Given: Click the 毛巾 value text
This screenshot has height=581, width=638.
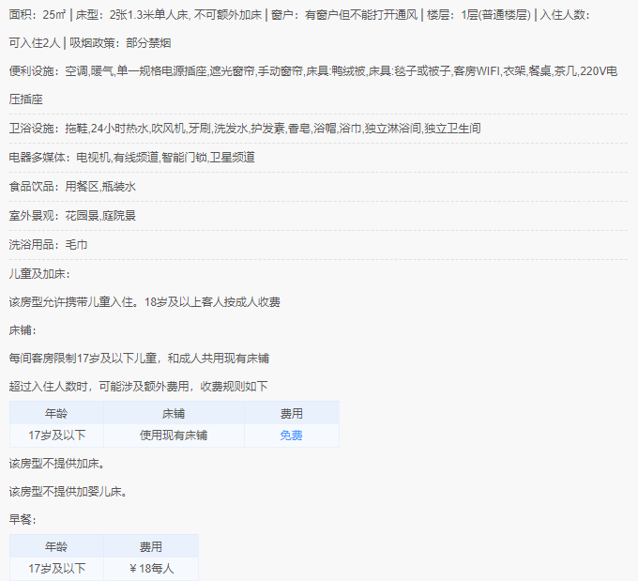Looking at the screenshot, I should [77, 245].
